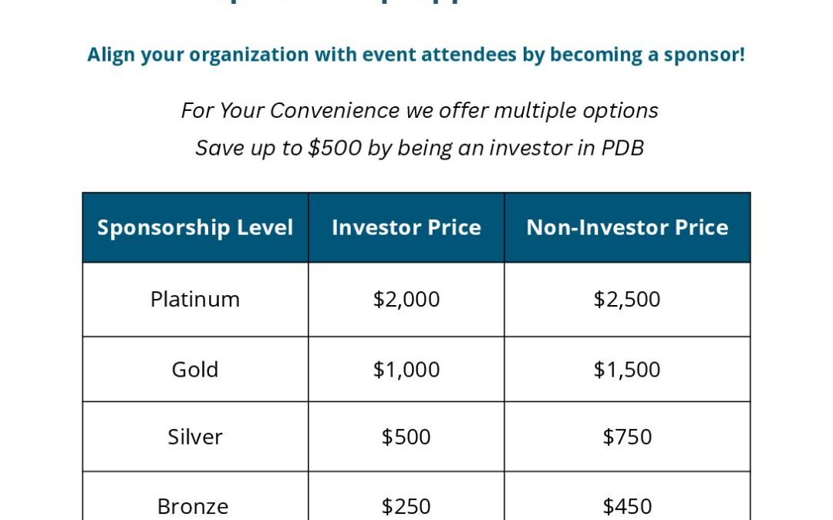
Task: Click the 'Silver' sponsorship level cell
Action: 195,437
